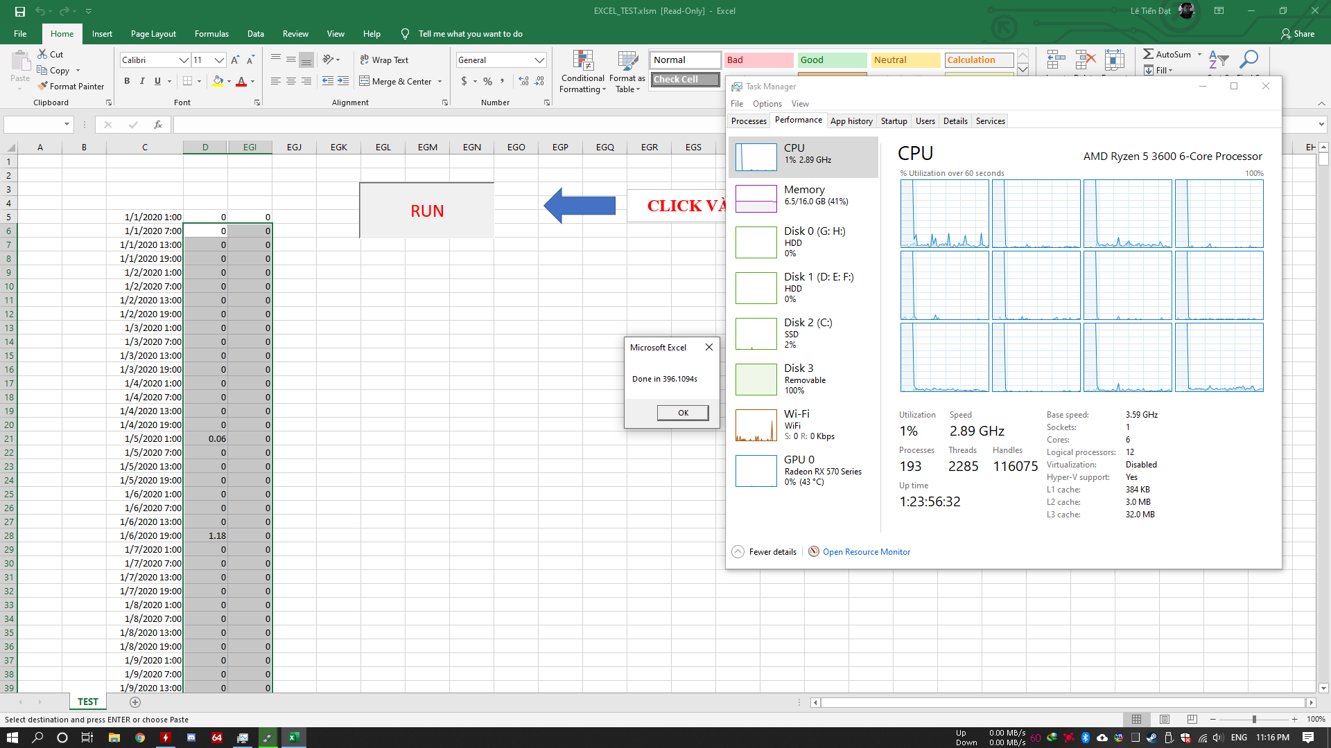The width and height of the screenshot is (1331, 748).
Task: Apply the Fill Color bucket
Action: [218, 81]
